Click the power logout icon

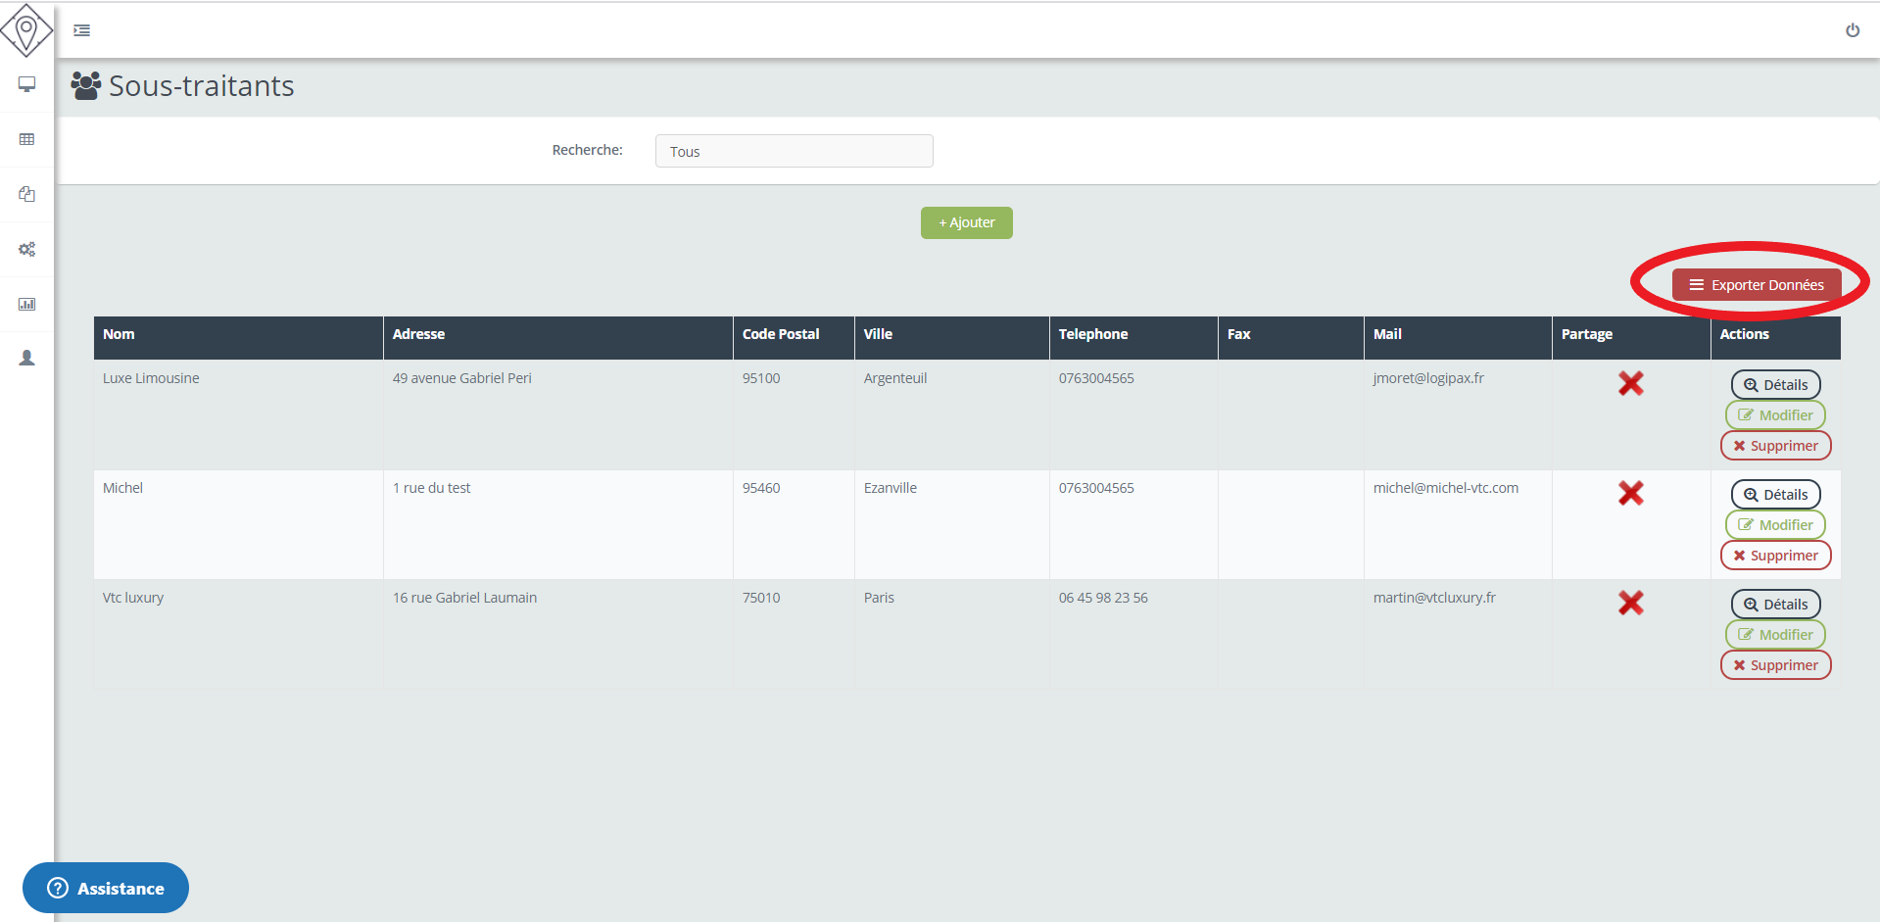click(1852, 30)
